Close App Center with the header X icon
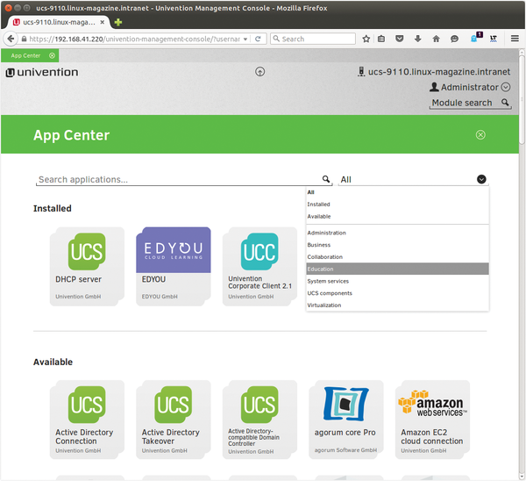This screenshot has width=526, height=481. (x=480, y=134)
